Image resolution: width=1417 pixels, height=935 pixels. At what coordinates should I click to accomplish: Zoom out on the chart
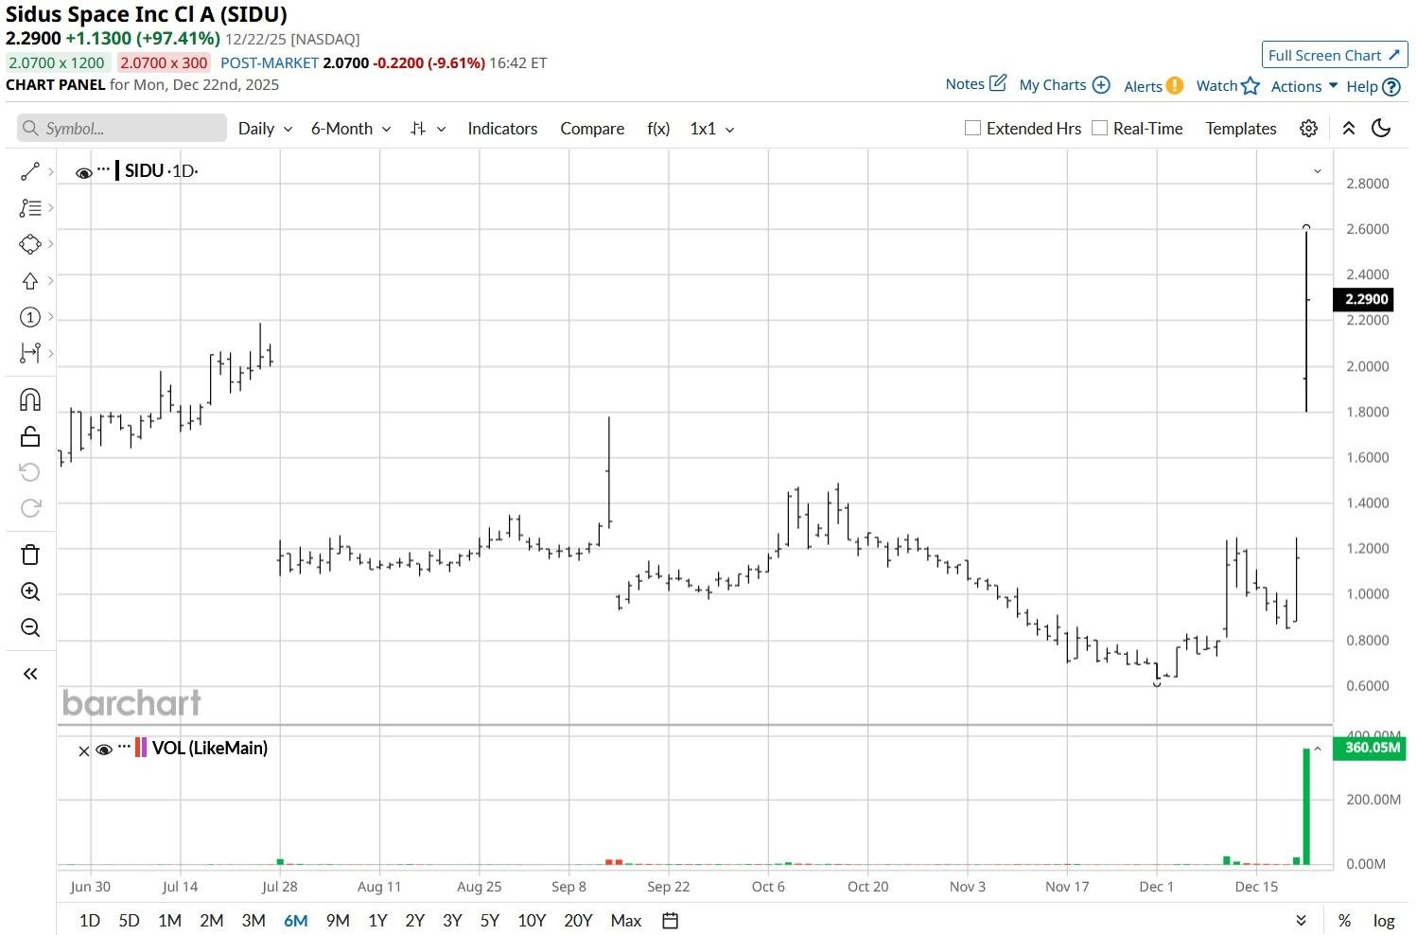(x=29, y=627)
